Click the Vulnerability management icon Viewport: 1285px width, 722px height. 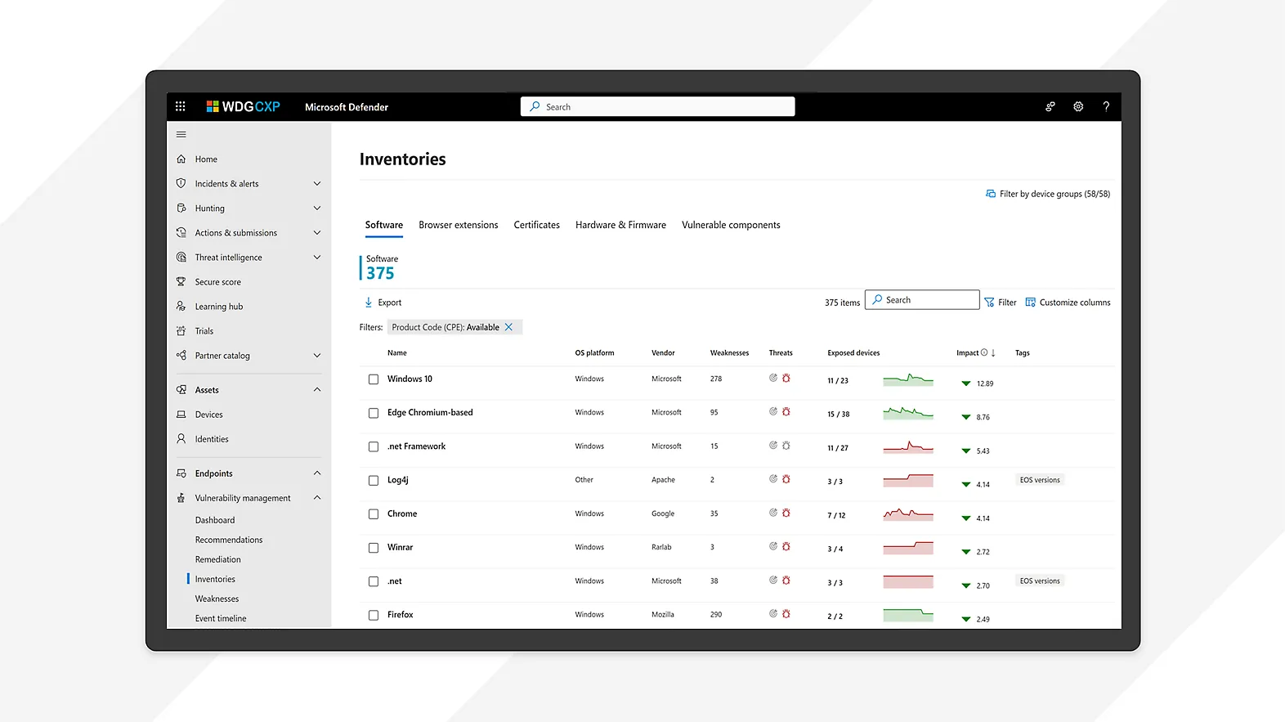tap(181, 498)
